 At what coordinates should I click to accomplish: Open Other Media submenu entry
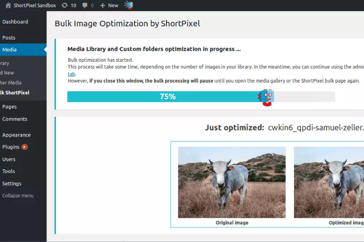click(x=10, y=83)
